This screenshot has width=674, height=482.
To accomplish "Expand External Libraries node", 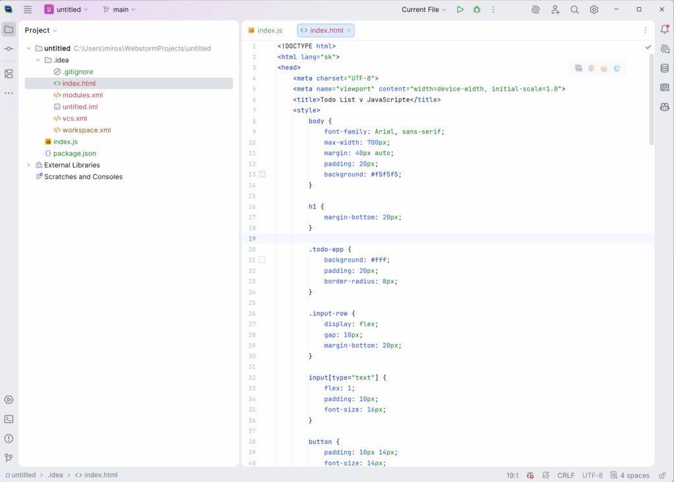I will click(28, 165).
